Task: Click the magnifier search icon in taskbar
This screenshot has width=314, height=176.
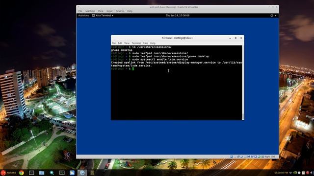Action: (52, 173)
